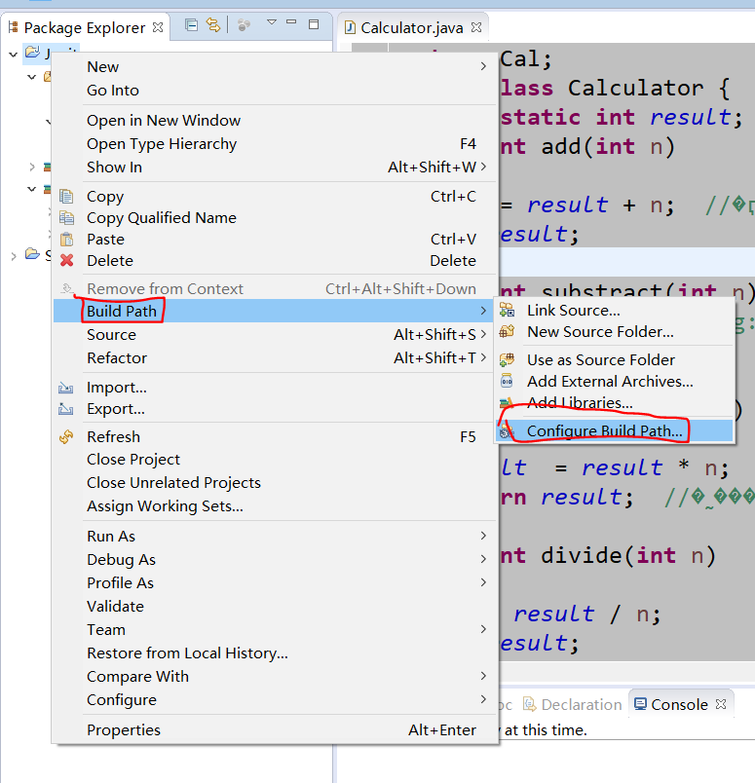Click the Configure Build Path gear icon
Screen dimensions: 755x783
click(507, 431)
